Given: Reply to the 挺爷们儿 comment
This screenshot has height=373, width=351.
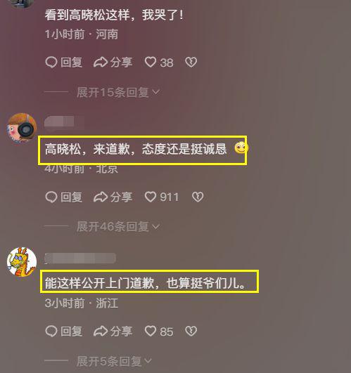Looking at the screenshot, I should pyautogui.click(x=64, y=332).
